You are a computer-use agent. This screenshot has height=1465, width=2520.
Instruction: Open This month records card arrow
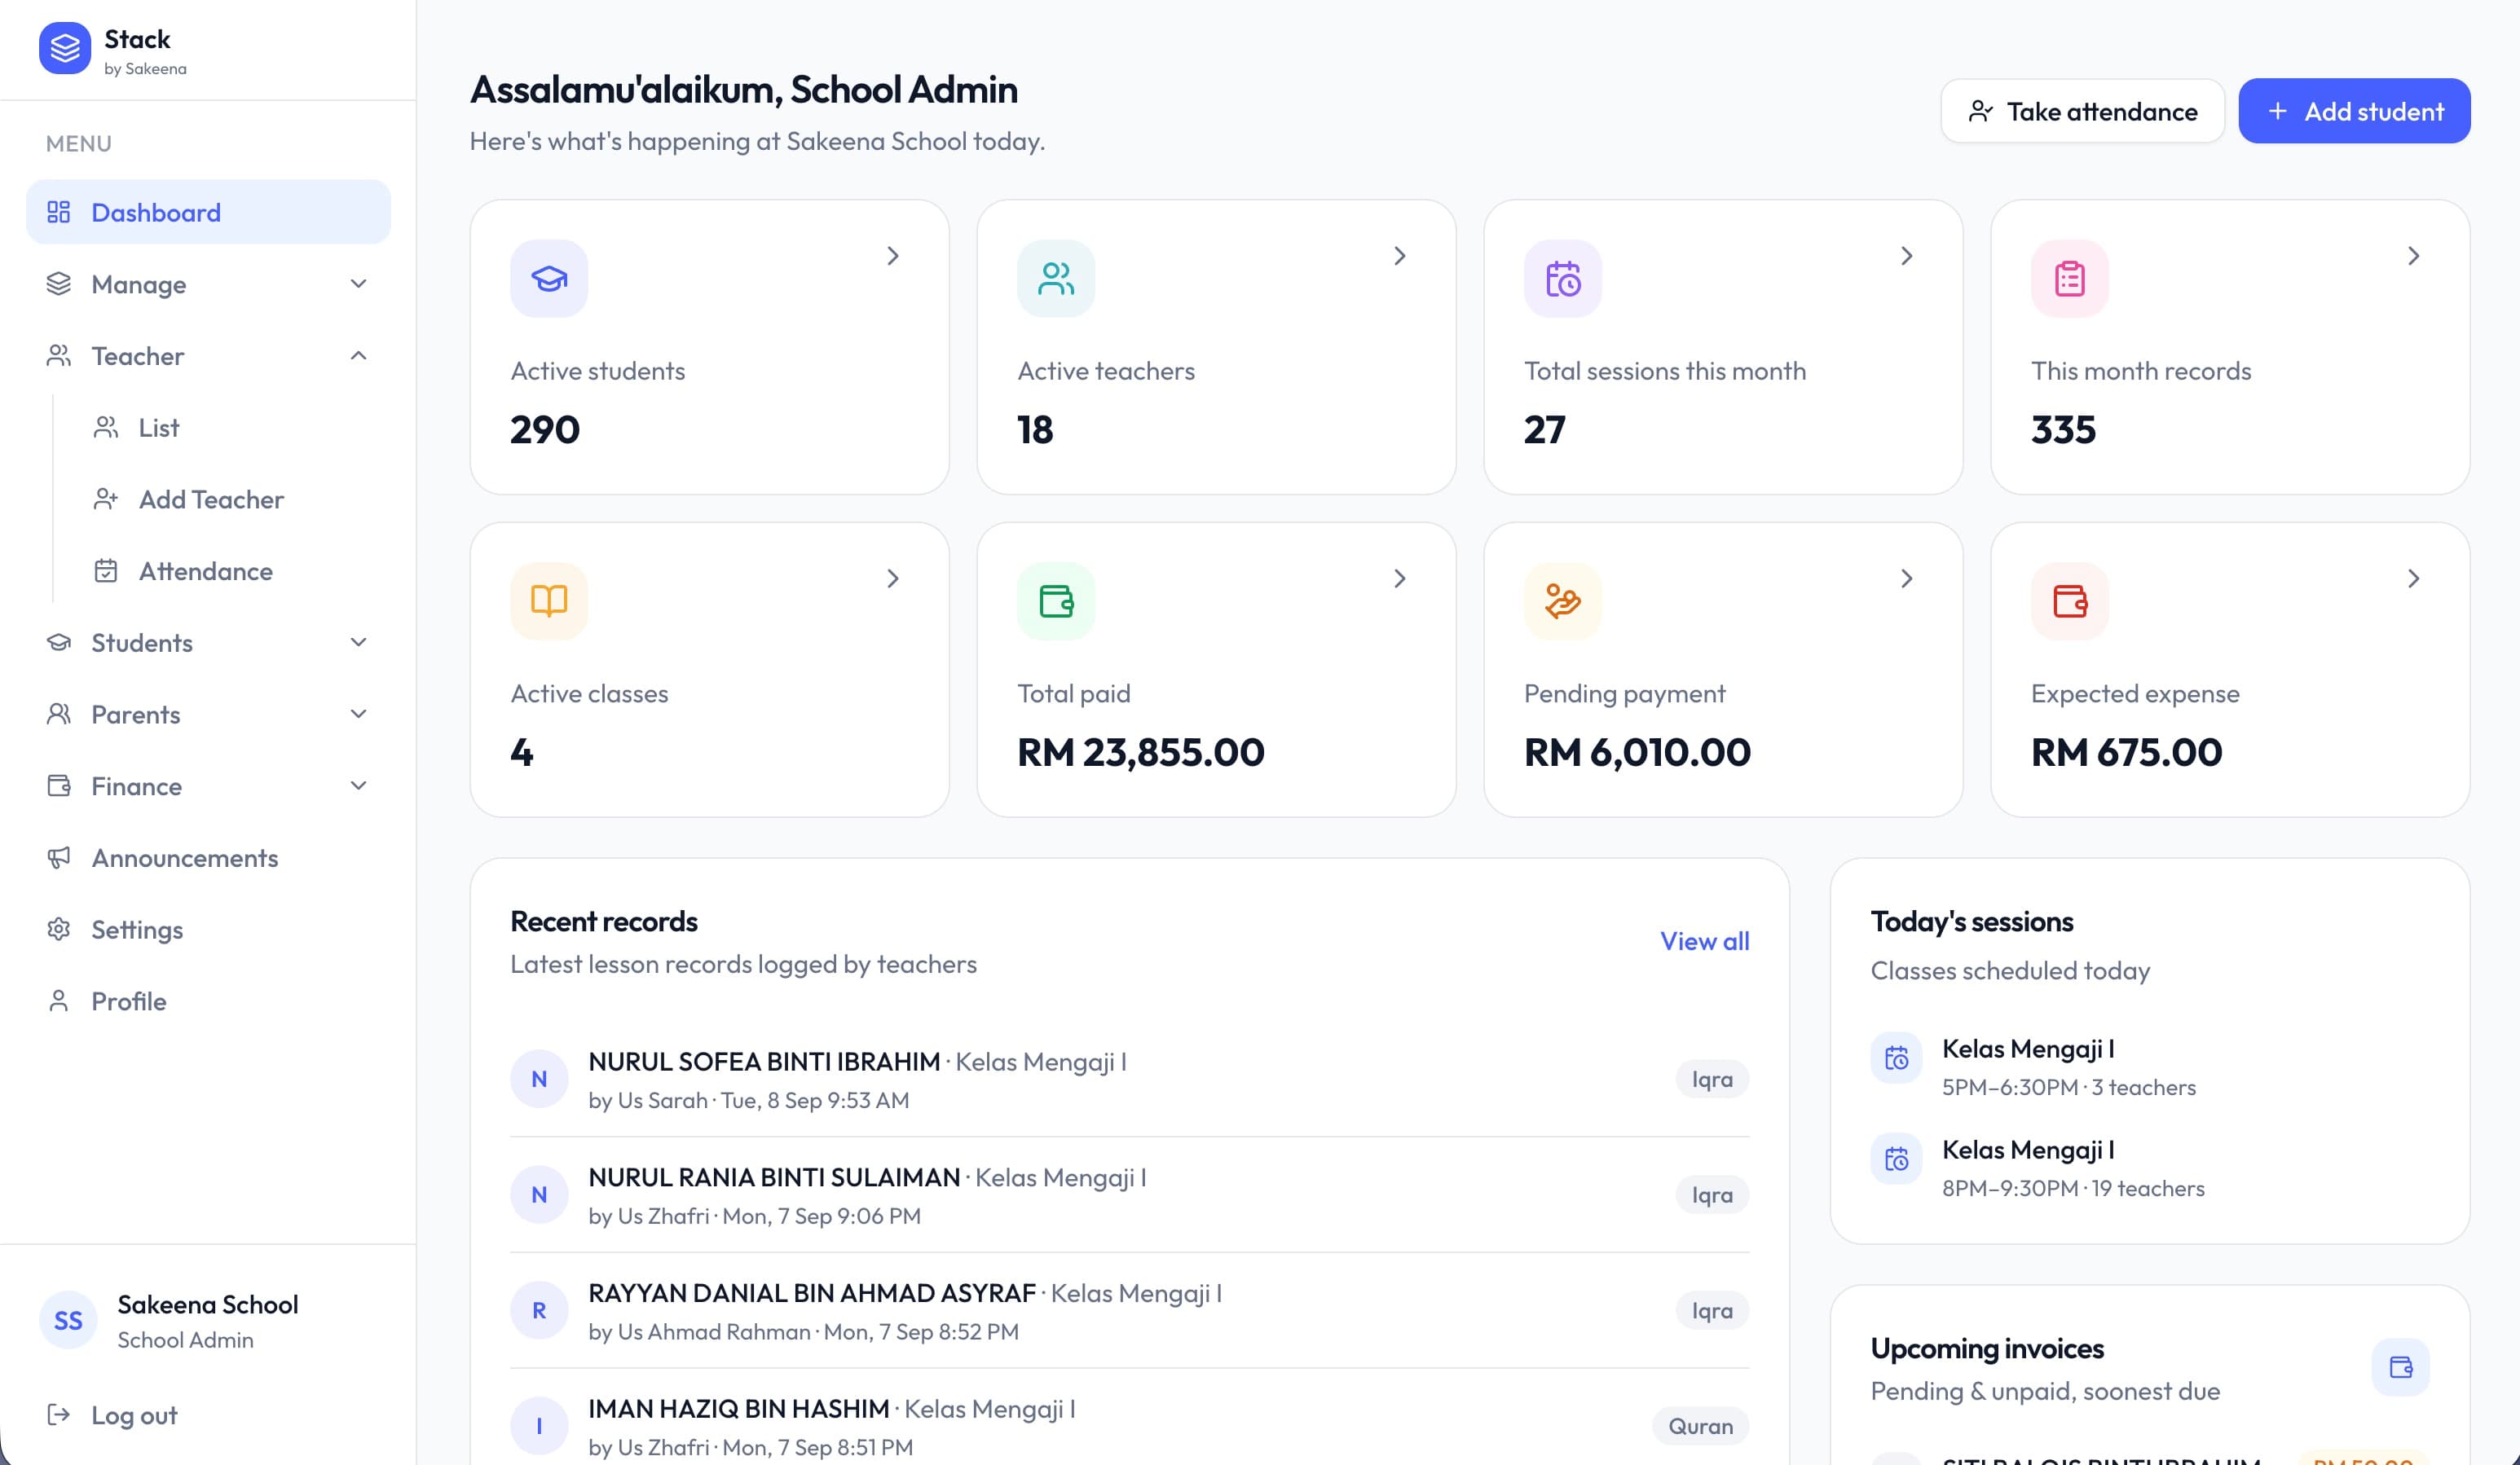tap(2414, 256)
